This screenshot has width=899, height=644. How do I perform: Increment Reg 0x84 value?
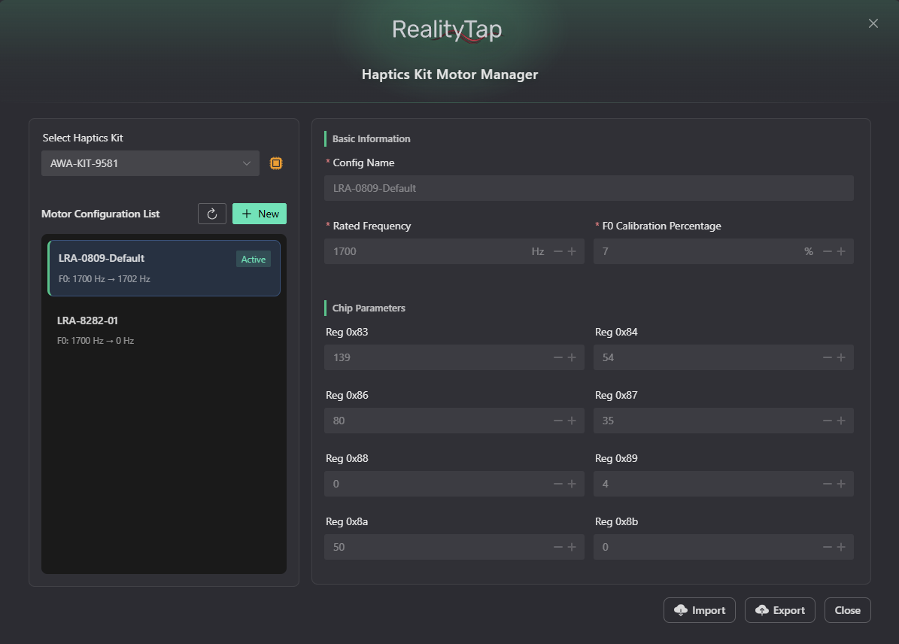tap(841, 357)
